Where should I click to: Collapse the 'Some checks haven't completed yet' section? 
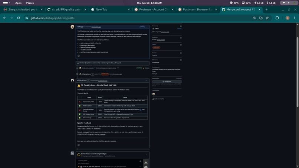pos(146,155)
